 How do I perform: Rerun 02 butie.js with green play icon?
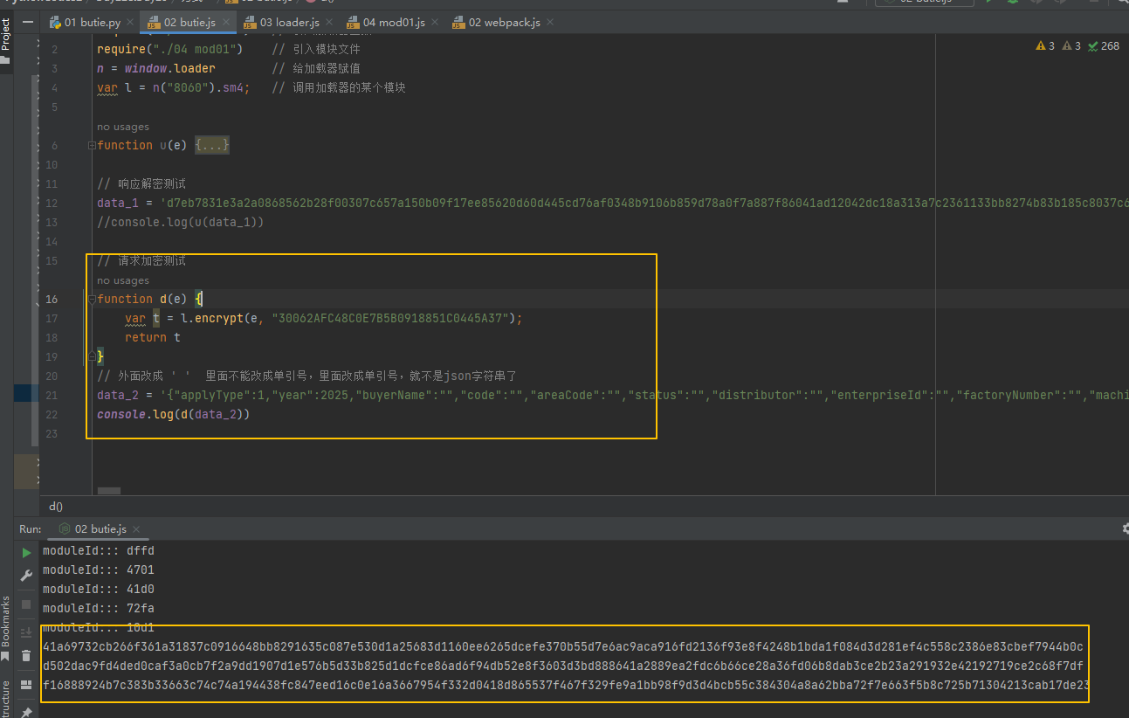(x=26, y=552)
